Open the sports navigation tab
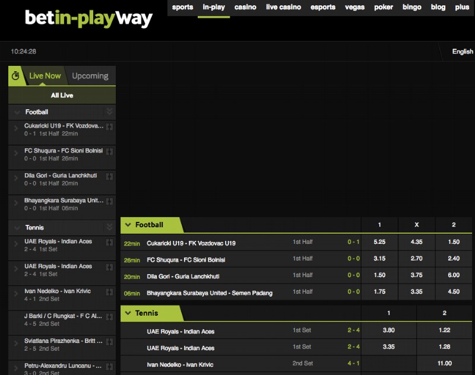The image size is (475, 375). click(182, 7)
